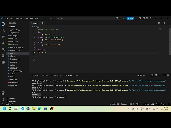The width and height of the screenshot is (171, 128).
Task: Click the editor vertical scrollbar
Action: point(170,41)
